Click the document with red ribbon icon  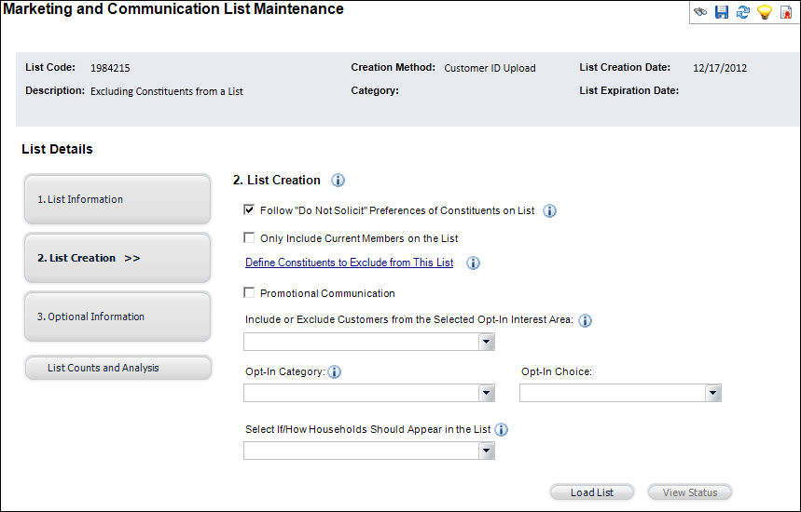786,12
